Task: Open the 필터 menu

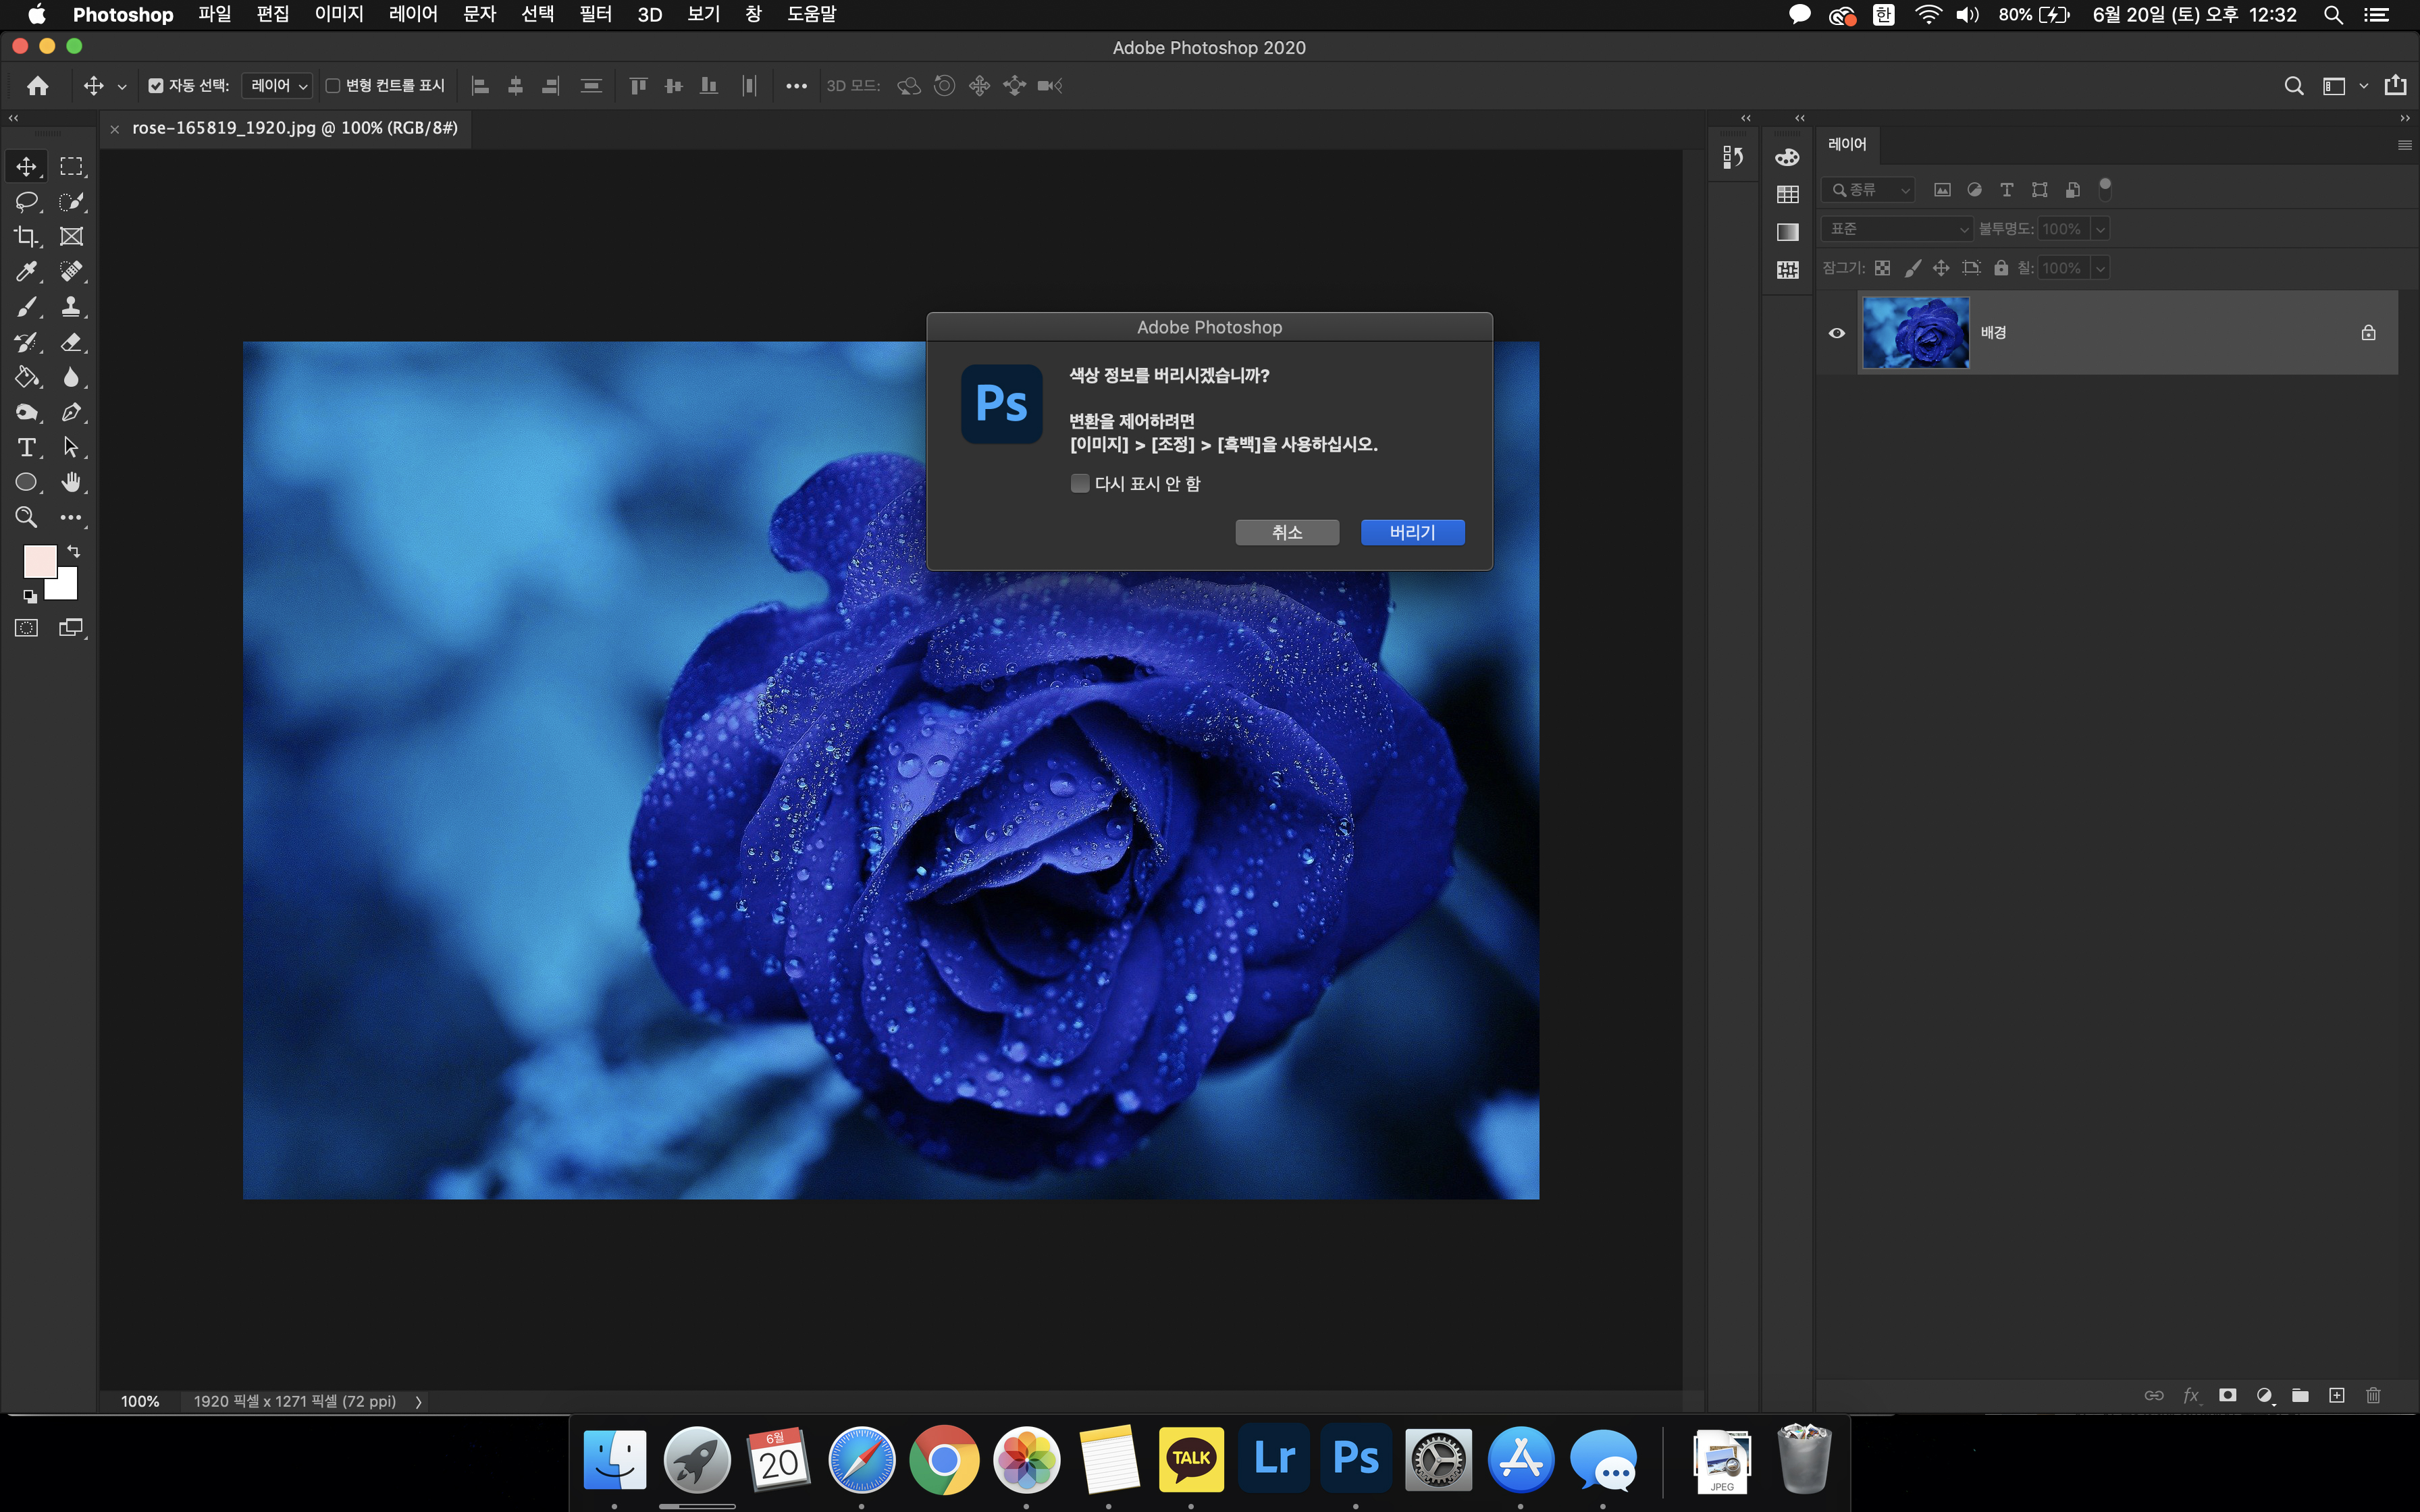Action: pos(595,14)
